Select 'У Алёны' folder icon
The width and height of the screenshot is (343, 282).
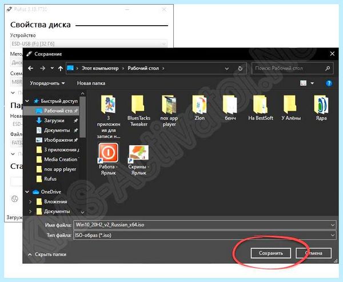[291, 105]
